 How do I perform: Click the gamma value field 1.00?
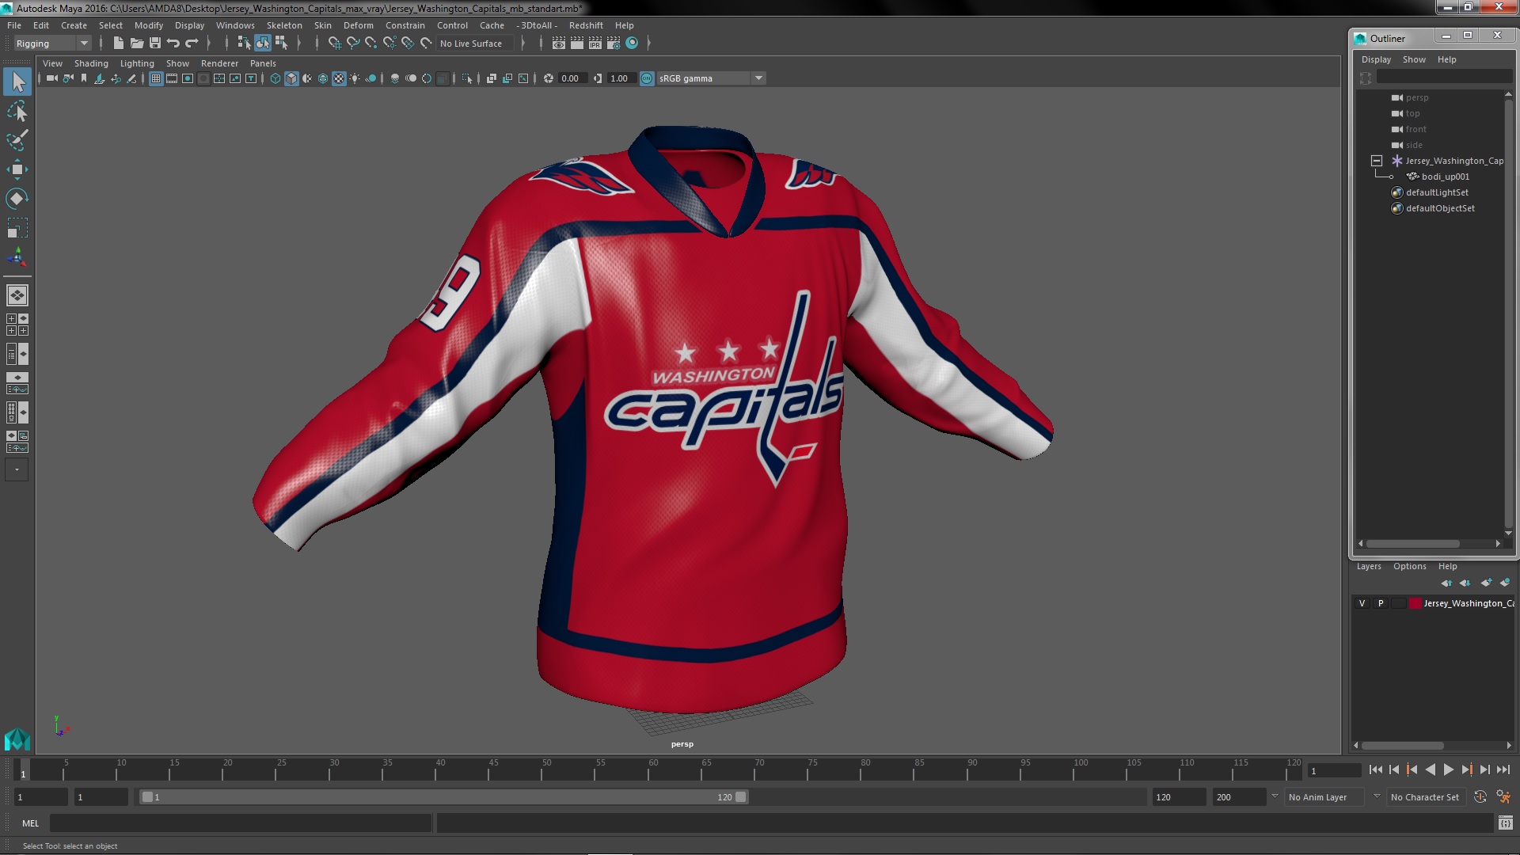pyautogui.click(x=621, y=78)
